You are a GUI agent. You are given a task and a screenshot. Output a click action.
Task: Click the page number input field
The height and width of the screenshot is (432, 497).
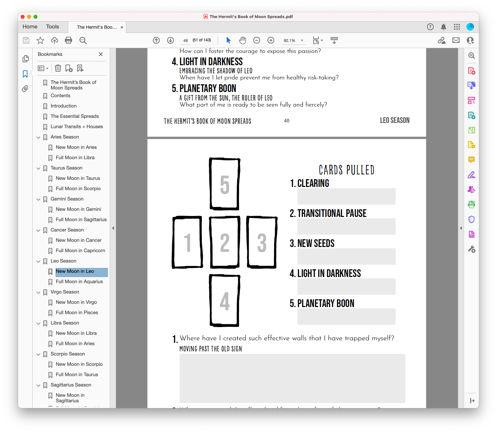(x=185, y=40)
